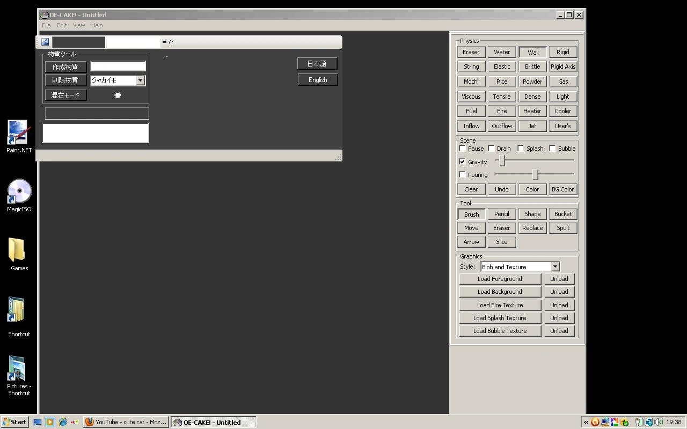The height and width of the screenshot is (429, 687).
Task: Open the MagicISO desktop icon
Action: [x=19, y=193]
